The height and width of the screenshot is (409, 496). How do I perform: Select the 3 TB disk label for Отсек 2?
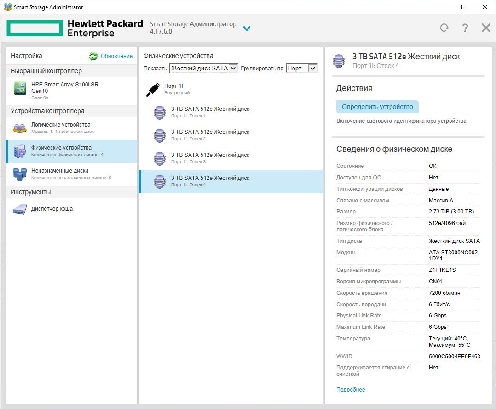[x=210, y=132]
